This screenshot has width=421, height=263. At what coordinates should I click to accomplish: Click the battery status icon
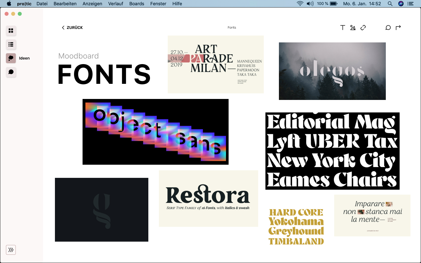[334, 4]
